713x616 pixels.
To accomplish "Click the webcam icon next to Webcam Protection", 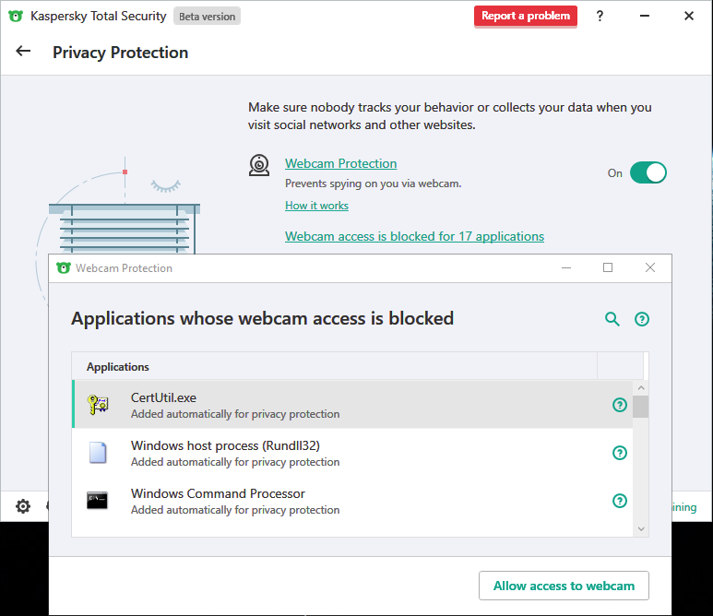I will [x=259, y=165].
